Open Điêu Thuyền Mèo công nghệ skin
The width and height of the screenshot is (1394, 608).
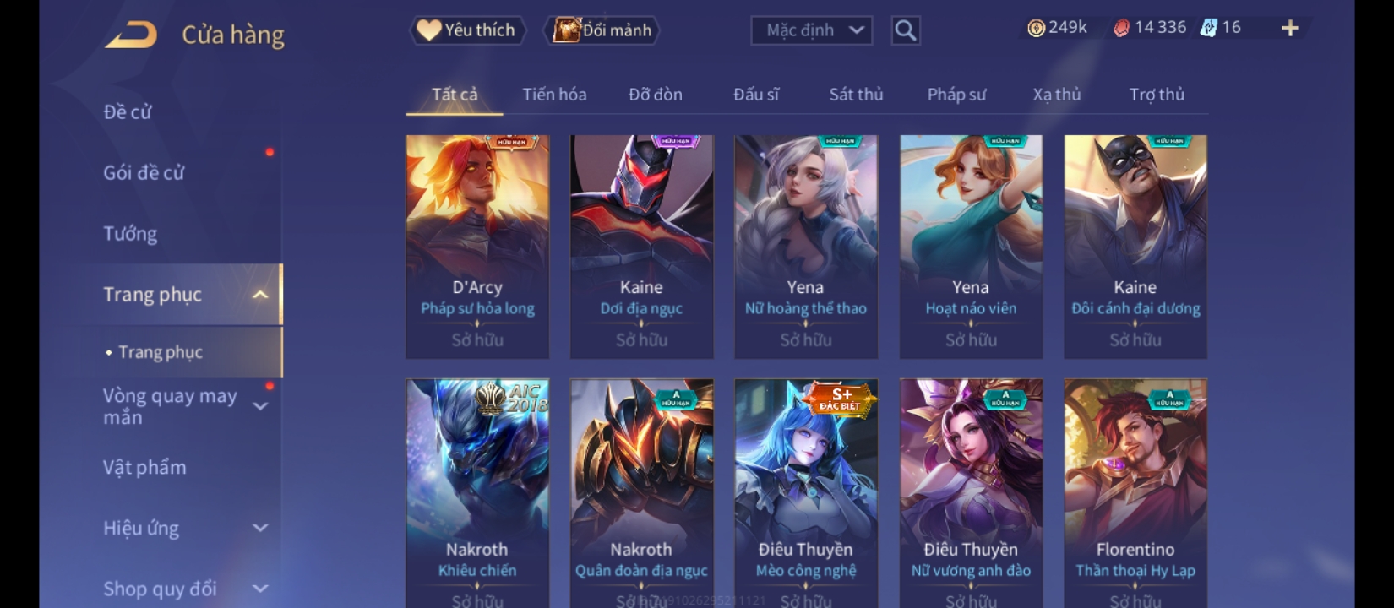click(x=806, y=494)
